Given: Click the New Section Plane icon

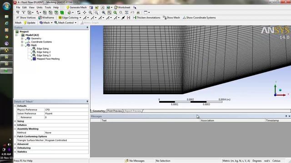Looking at the screenshot, I should 91,7.
